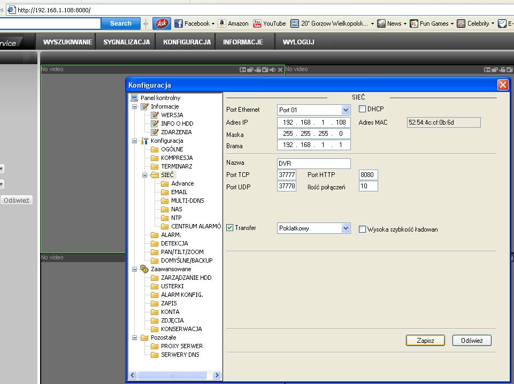Open the WYSZUKIWANIE menu
Viewport: 514px width, 384px height.
[x=67, y=42]
